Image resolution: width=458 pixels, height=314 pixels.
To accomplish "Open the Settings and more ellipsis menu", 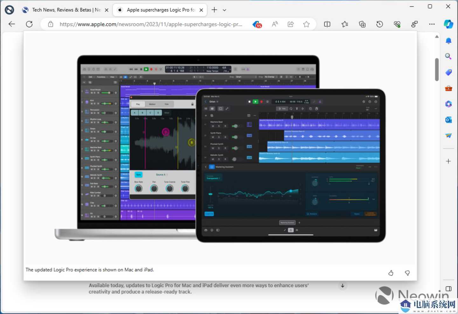I will click(x=432, y=24).
